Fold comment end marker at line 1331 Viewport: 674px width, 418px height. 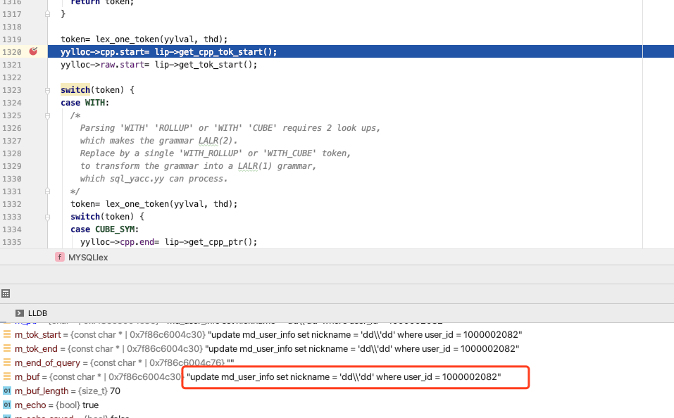tap(47, 191)
